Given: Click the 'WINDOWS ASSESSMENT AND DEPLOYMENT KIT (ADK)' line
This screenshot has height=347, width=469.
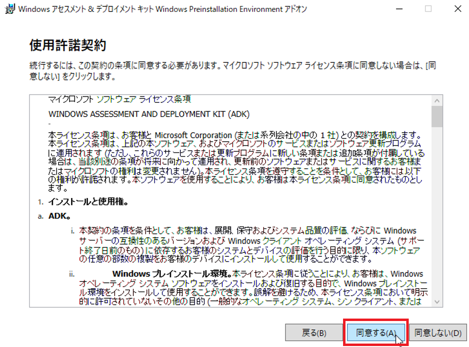Looking at the screenshot, I should [149, 114].
